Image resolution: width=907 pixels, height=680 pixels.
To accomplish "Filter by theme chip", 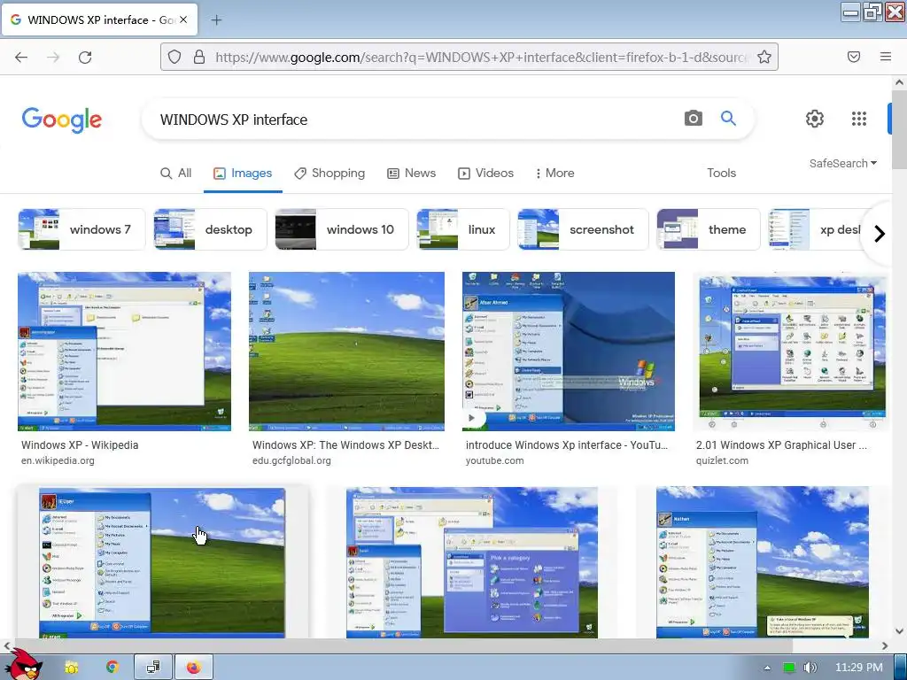I will point(709,229).
